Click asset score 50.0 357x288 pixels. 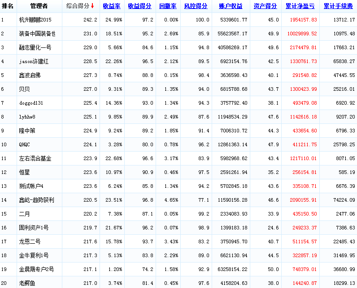pyautogui.click(x=273, y=269)
